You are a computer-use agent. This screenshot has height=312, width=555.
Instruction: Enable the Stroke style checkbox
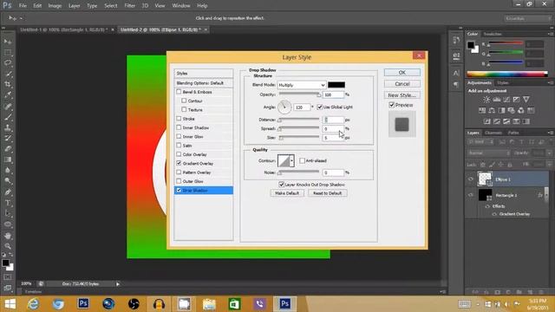[179, 119]
